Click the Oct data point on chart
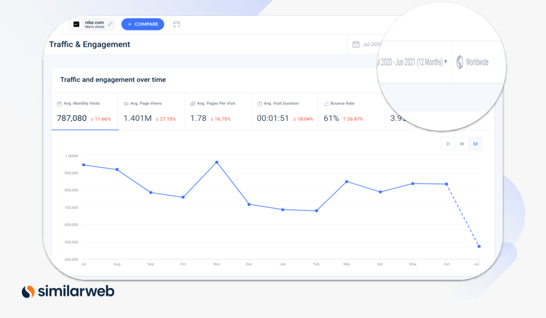Screen dimensions: 546x318 pos(183,197)
